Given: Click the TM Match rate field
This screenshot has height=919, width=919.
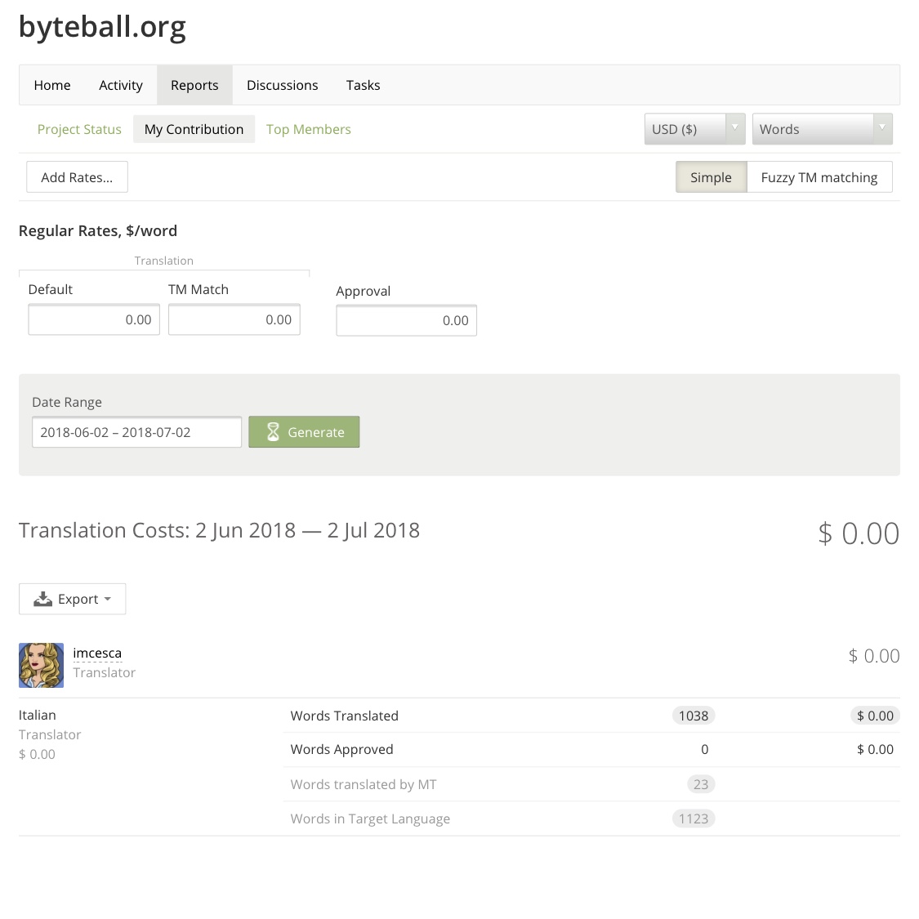Looking at the screenshot, I should point(234,319).
